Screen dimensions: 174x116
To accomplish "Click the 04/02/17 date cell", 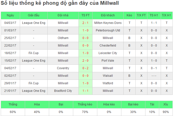I will click(x=10, y=68).
